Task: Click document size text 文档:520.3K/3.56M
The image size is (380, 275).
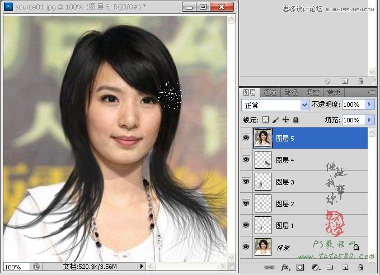Action: coord(90,267)
